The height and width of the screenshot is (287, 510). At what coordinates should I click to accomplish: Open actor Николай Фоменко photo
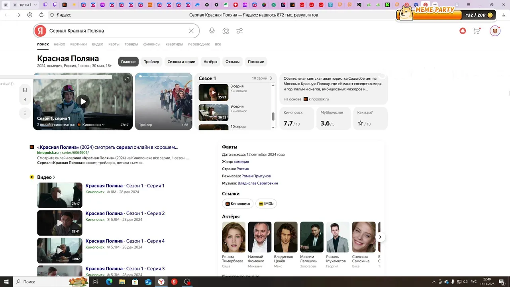click(x=260, y=237)
